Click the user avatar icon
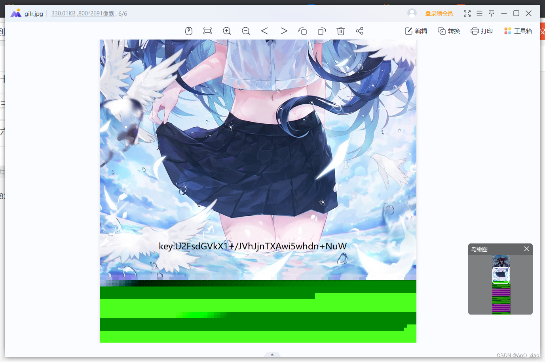Screen dimensions: 545x362 412,13
